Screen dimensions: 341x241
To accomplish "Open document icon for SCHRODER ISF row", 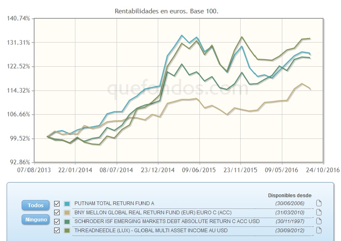I will [319, 221].
